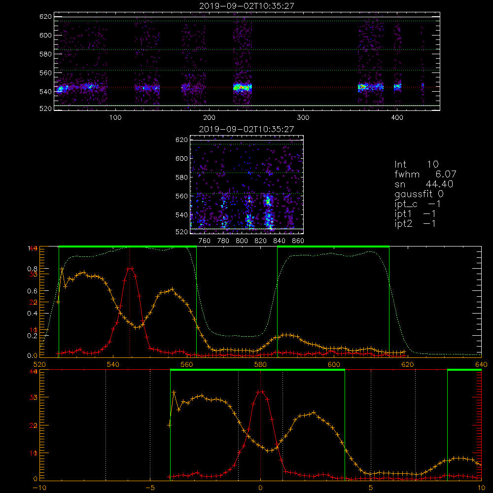Click the 'gaussfit 0' line

pyautogui.click(x=419, y=194)
